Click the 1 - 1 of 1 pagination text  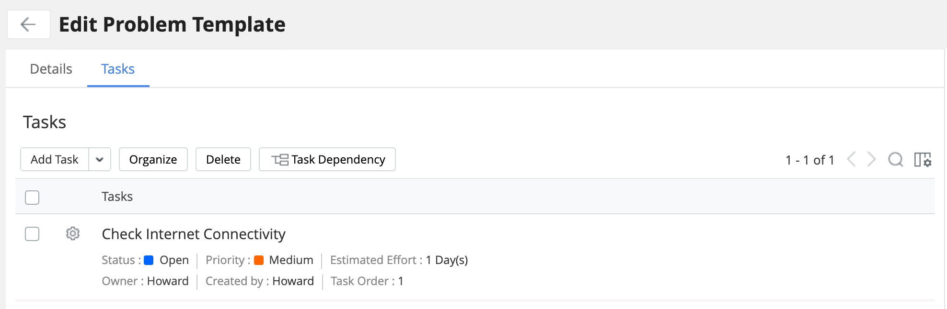click(810, 160)
